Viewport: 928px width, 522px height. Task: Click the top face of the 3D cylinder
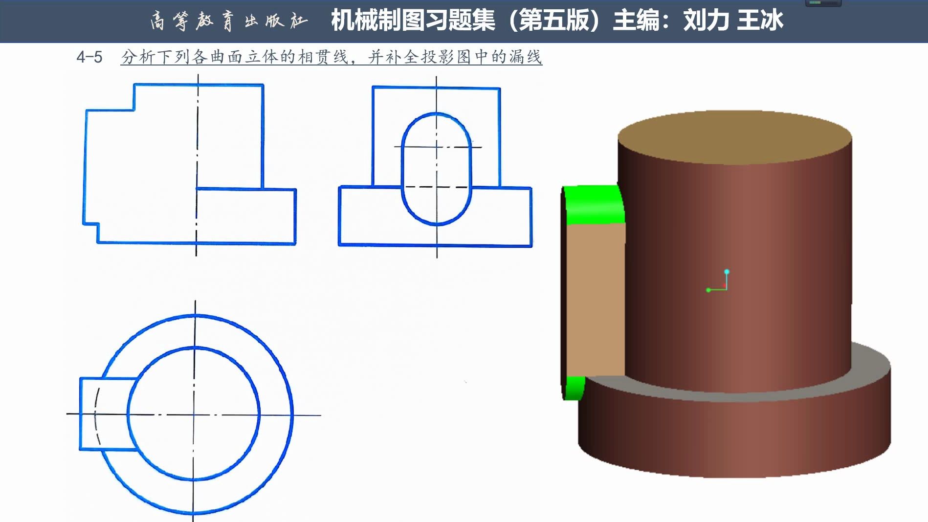click(x=735, y=137)
